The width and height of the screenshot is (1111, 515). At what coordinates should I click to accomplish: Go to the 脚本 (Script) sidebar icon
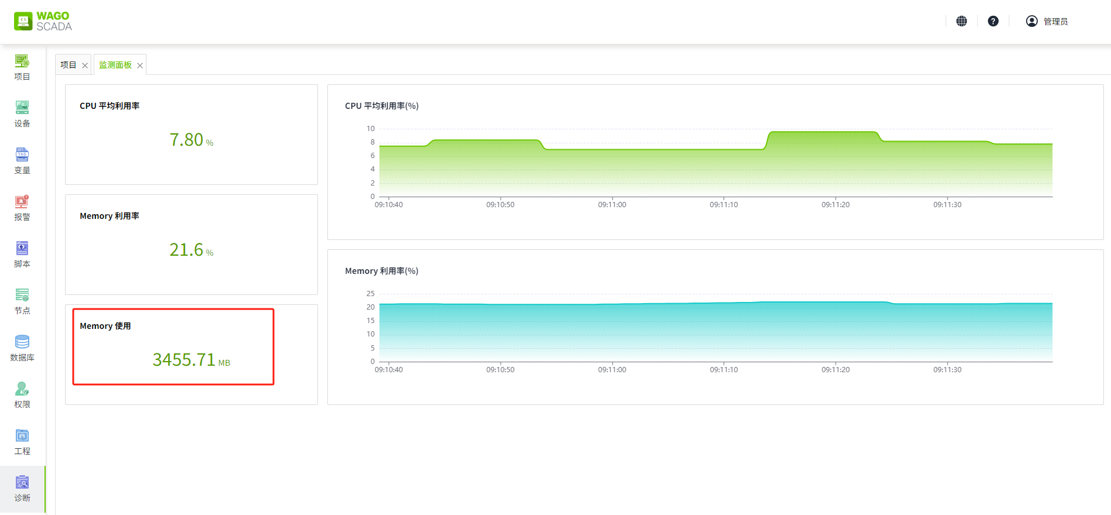(x=22, y=255)
